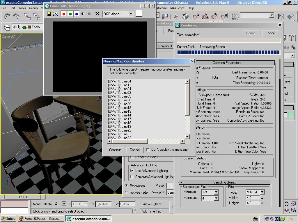Toggle green channel in frame window
The image size is (298, 223).
(x=70, y=14)
